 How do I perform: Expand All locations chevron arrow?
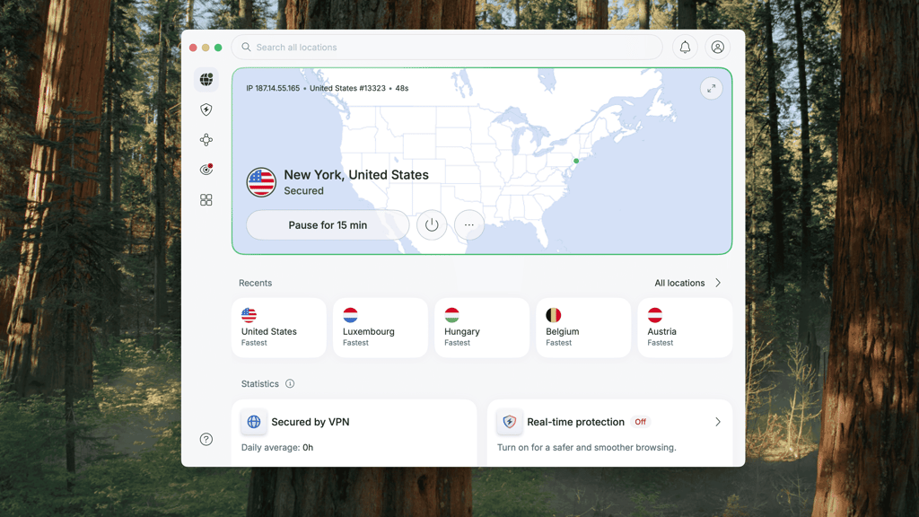pyautogui.click(x=718, y=283)
